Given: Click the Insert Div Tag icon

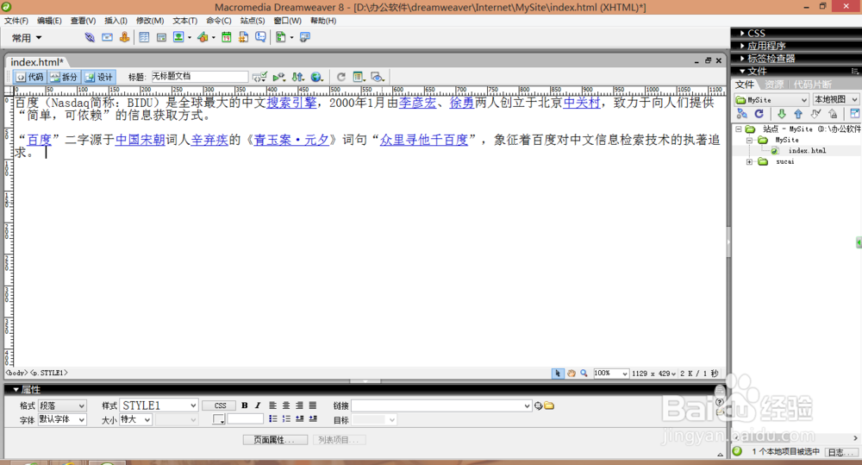Looking at the screenshot, I should click(161, 37).
